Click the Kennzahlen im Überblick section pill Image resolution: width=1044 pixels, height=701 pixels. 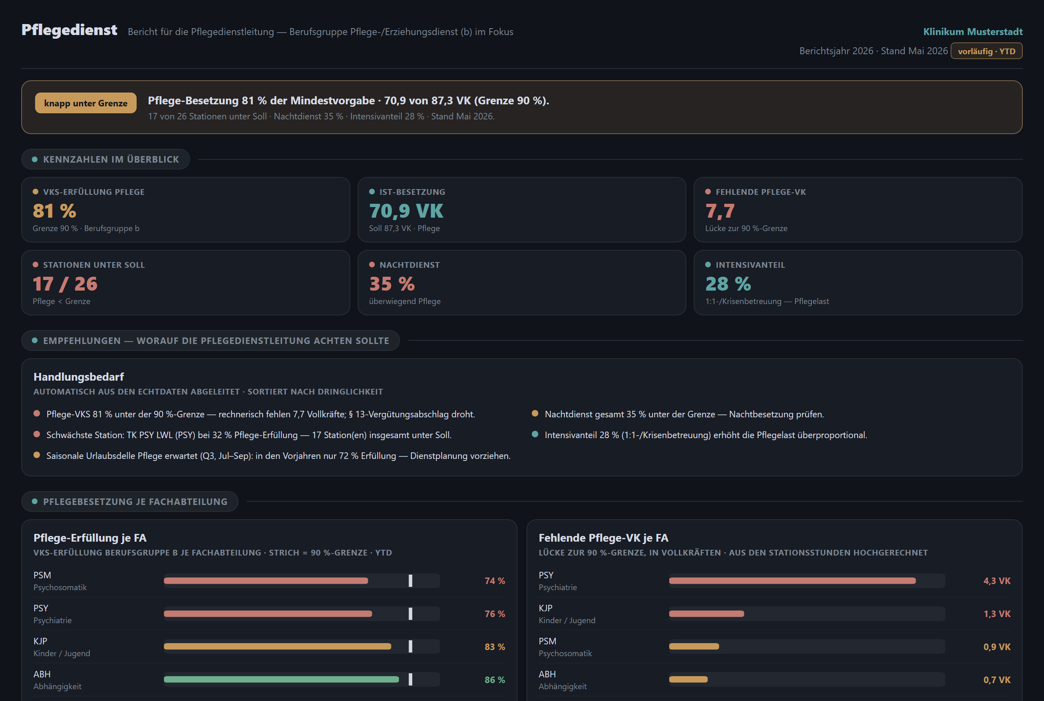(106, 159)
